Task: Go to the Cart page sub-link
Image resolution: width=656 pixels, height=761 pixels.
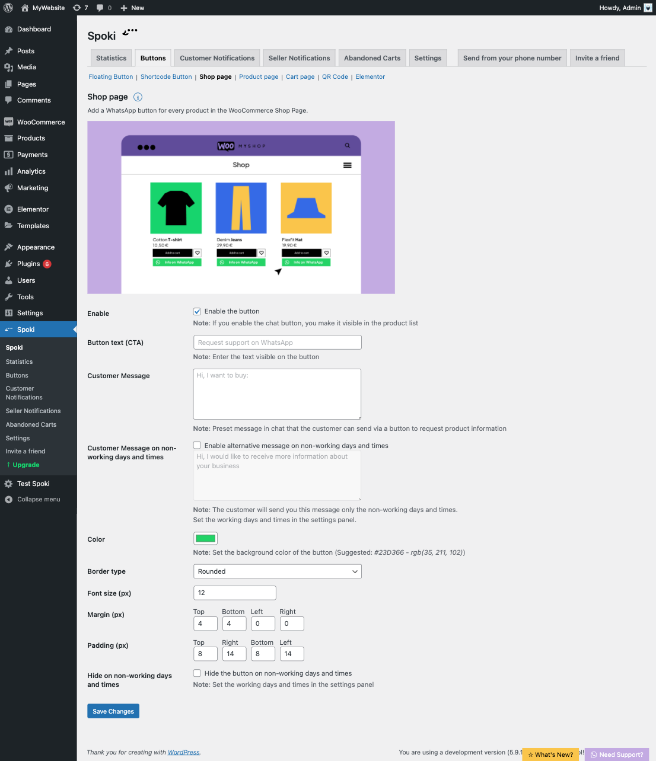Action: [300, 76]
